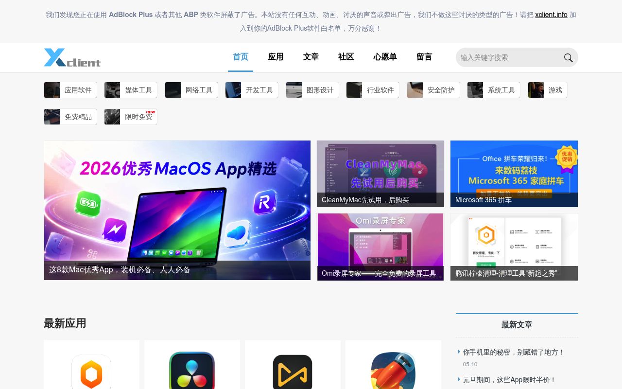Open the DaVinci Resolve app icon
Image resolution: width=622 pixels, height=389 pixels.
pos(192,371)
